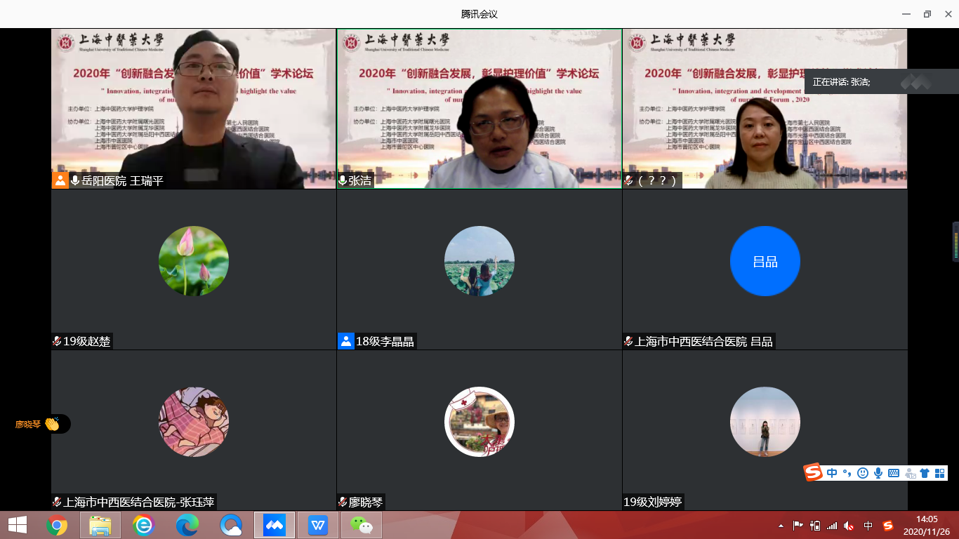The image size is (959, 539).
Task: Expand the hidden system tray icons arrow
Action: pyautogui.click(x=781, y=526)
